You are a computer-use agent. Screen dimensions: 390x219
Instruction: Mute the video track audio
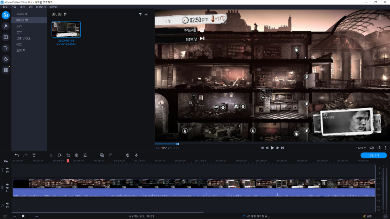pos(7,188)
